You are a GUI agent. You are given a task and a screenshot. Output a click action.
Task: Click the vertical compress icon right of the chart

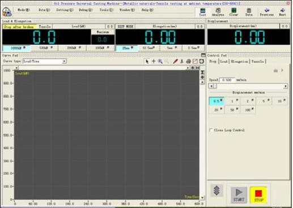(x=202, y=72)
